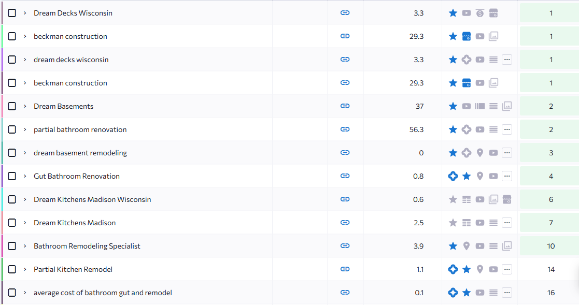Click the video SERP feature icon on Dream Basements row
The height and width of the screenshot is (305, 579).
[467, 106]
